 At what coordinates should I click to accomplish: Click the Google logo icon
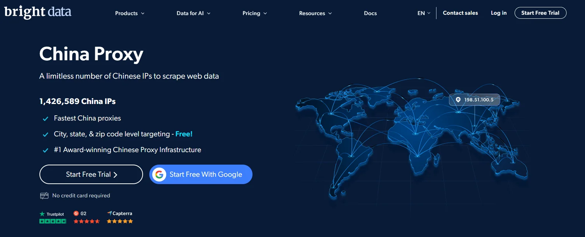(x=159, y=175)
